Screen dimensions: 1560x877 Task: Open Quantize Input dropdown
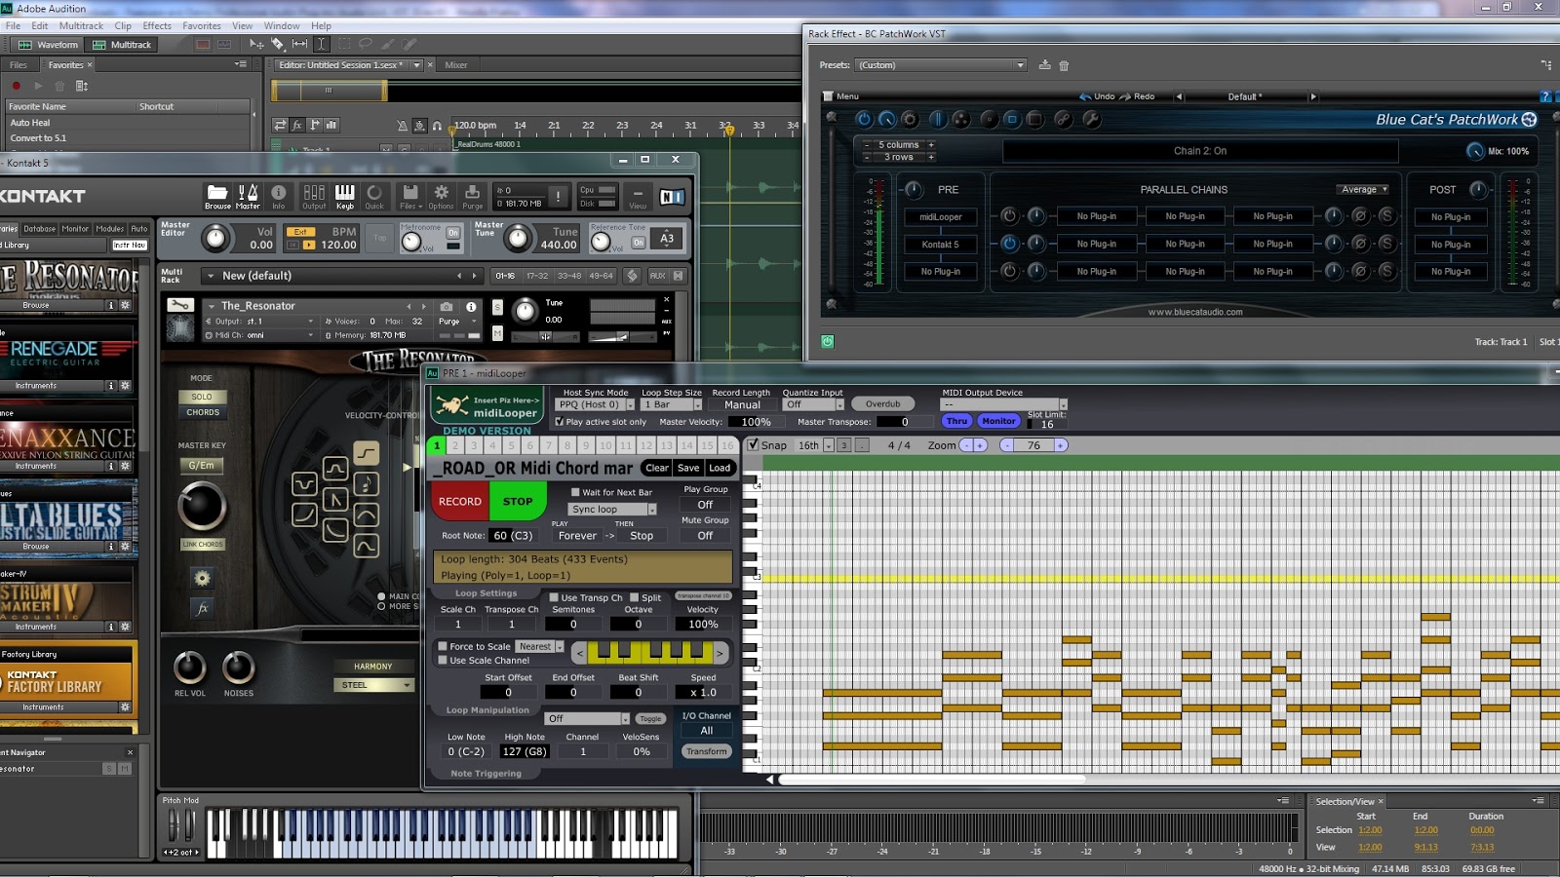click(813, 404)
